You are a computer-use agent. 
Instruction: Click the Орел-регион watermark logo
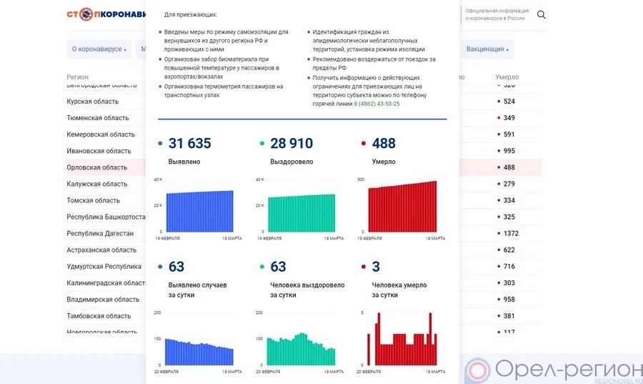point(552,370)
